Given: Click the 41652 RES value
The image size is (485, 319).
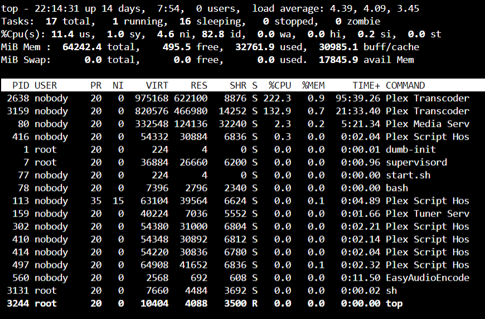Looking at the screenshot, I should click(x=193, y=265).
